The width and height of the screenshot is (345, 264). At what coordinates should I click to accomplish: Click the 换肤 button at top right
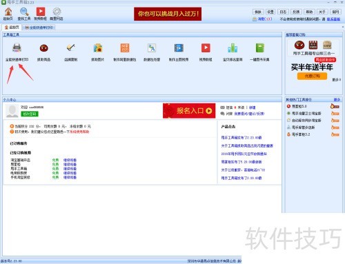[x=258, y=12]
